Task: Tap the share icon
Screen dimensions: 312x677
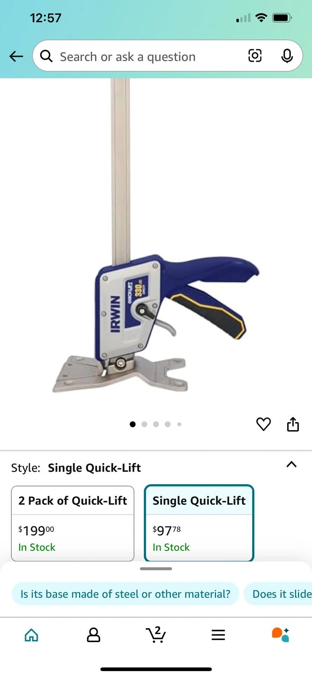Action: (x=293, y=424)
